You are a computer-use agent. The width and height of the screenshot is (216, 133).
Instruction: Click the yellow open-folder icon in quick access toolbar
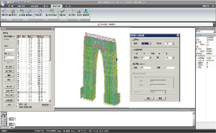tap(11, 2)
